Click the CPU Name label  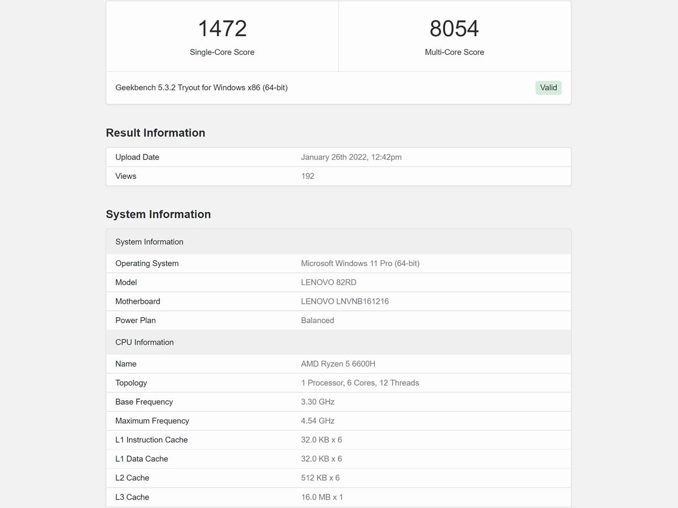tap(126, 364)
